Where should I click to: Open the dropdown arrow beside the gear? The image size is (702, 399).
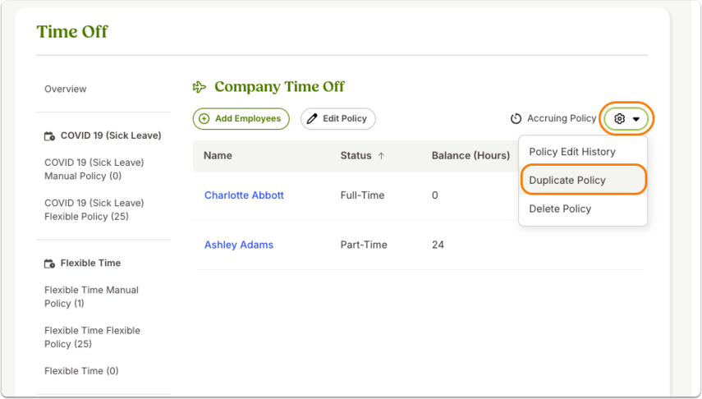(x=635, y=119)
